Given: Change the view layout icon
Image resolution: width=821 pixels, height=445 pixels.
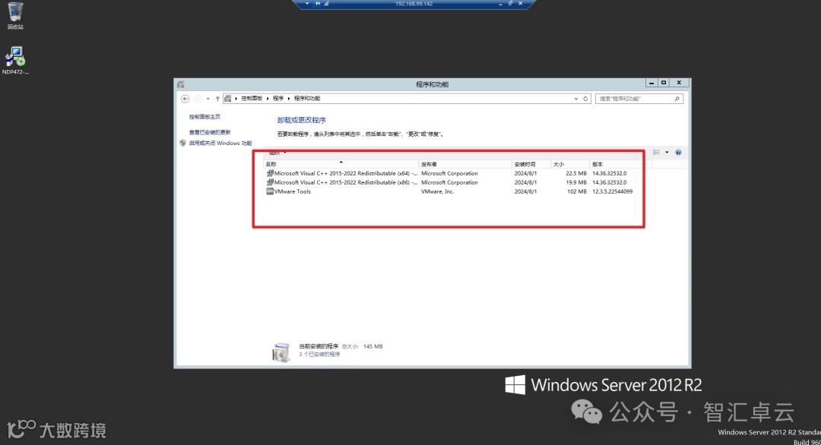Looking at the screenshot, I should pos(656,152).
